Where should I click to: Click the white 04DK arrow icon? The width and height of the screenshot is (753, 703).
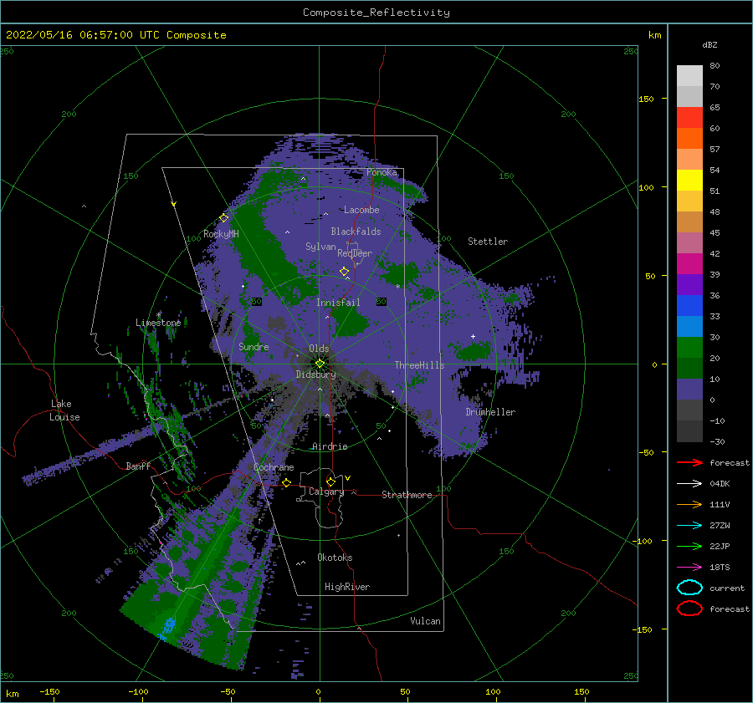(x=689, y=483)
